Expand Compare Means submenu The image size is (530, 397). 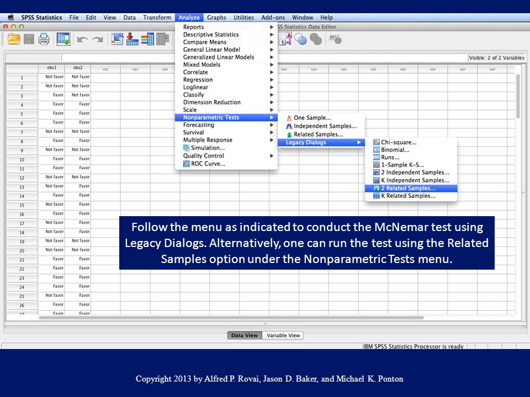(x=226, y=42)
